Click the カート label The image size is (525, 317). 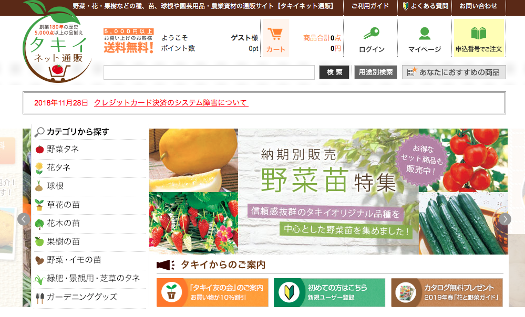tap(275, 49)
